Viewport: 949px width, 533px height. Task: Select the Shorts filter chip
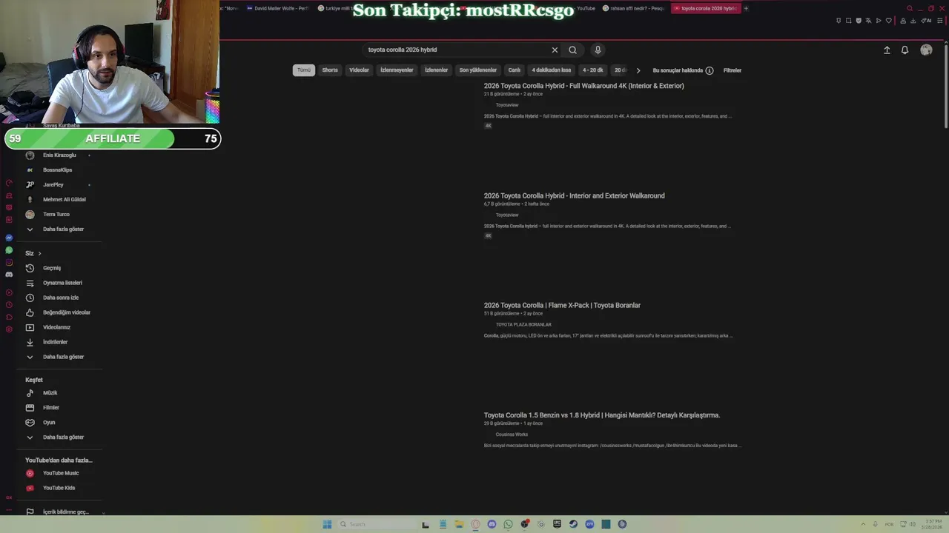coord(330,70)
